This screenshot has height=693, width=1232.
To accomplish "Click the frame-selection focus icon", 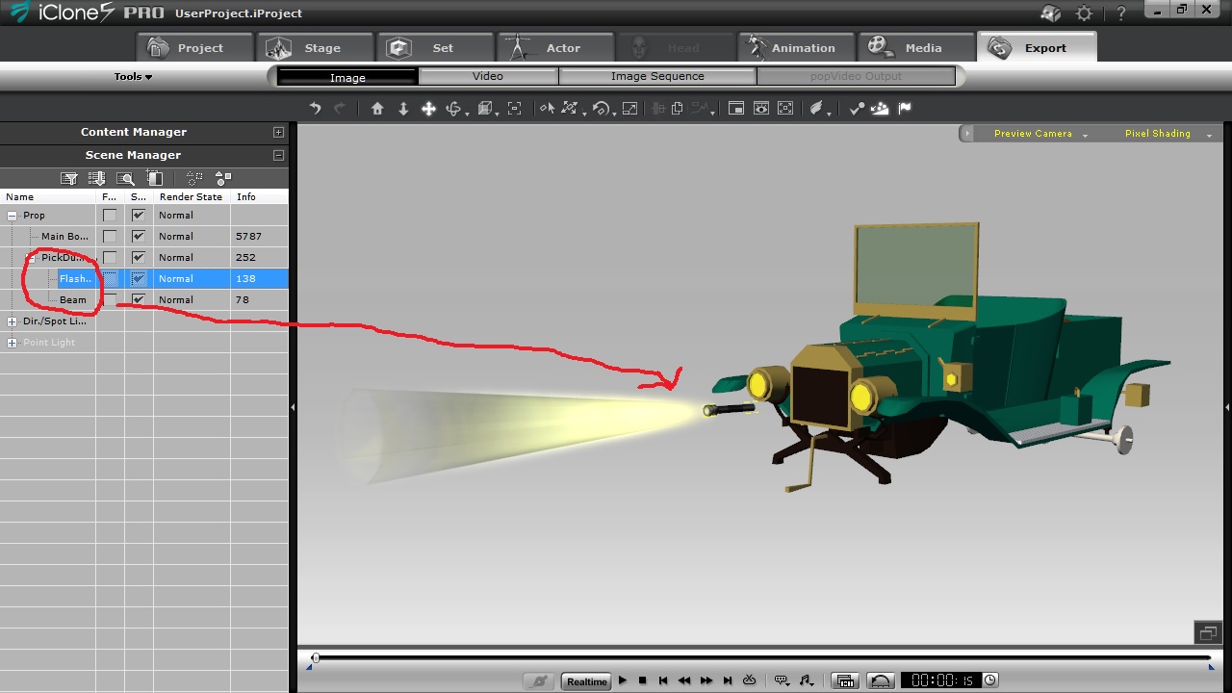I will click(515, 109).
